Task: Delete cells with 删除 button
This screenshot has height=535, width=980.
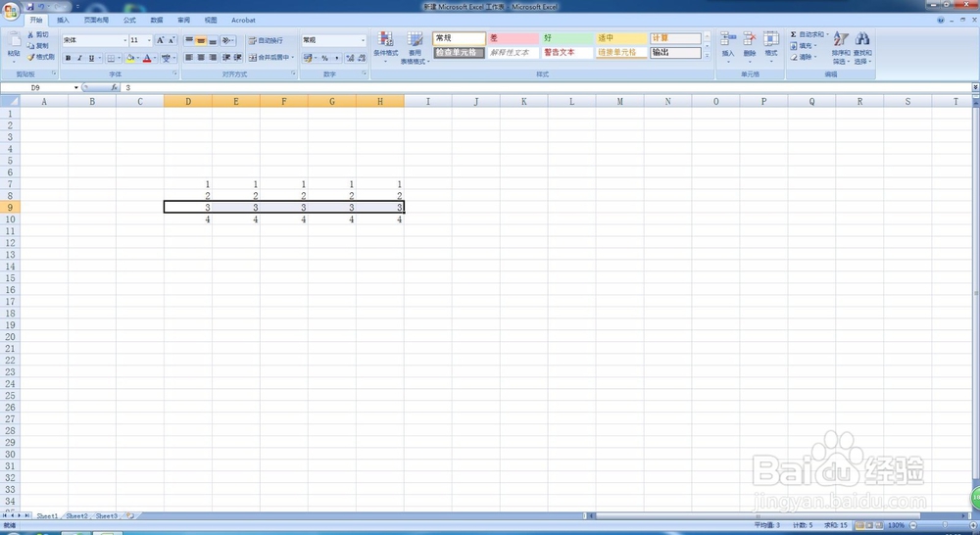Action: click(750, 45)
